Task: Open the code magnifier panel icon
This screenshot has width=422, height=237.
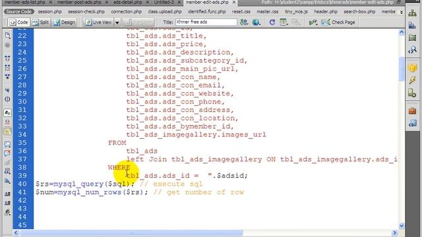Action: [x=412, y=50]
